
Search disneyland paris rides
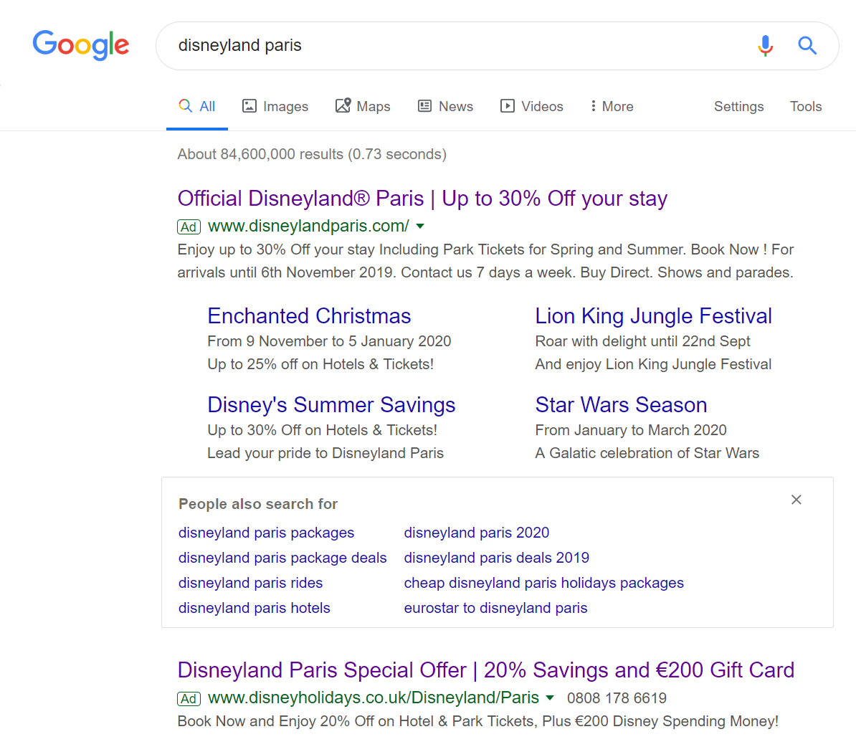point(251,583)
